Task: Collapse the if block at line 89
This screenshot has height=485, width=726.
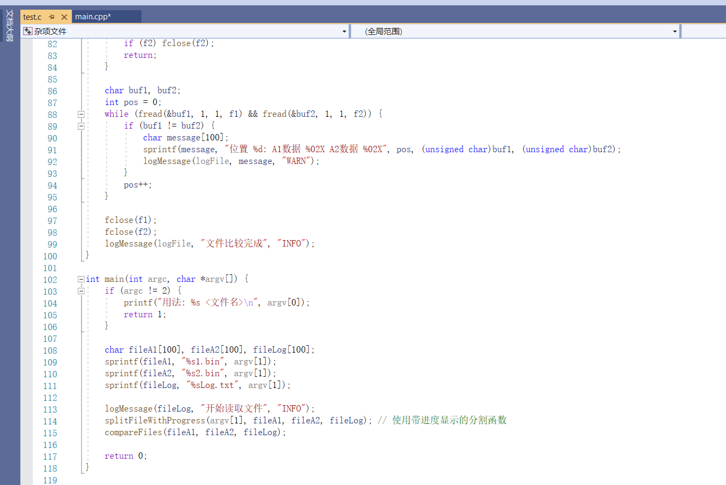Action: click(x=81, y=126)
